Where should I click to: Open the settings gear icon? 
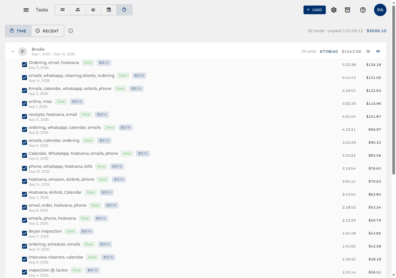(334, 10)
